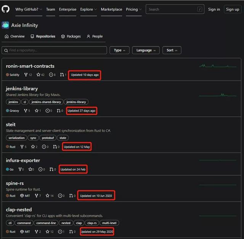Click the GitHub Octocat logo
This screenshot has width=244, height=239.
click(x=6, y=9)
